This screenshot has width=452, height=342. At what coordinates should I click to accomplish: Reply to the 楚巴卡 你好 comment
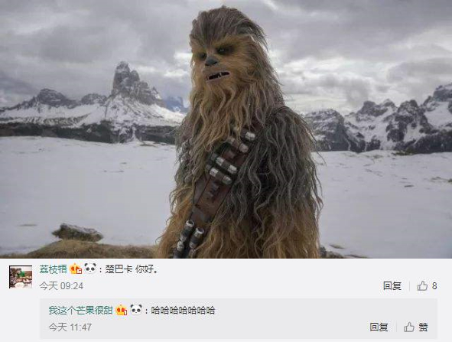pyautogui.click(x=392, y=286)
